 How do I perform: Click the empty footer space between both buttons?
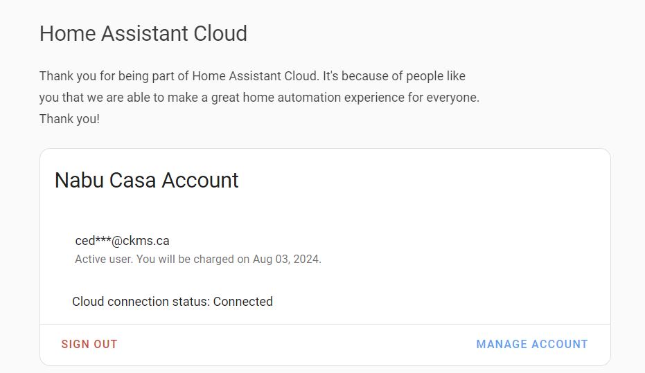tap(298, 344)
